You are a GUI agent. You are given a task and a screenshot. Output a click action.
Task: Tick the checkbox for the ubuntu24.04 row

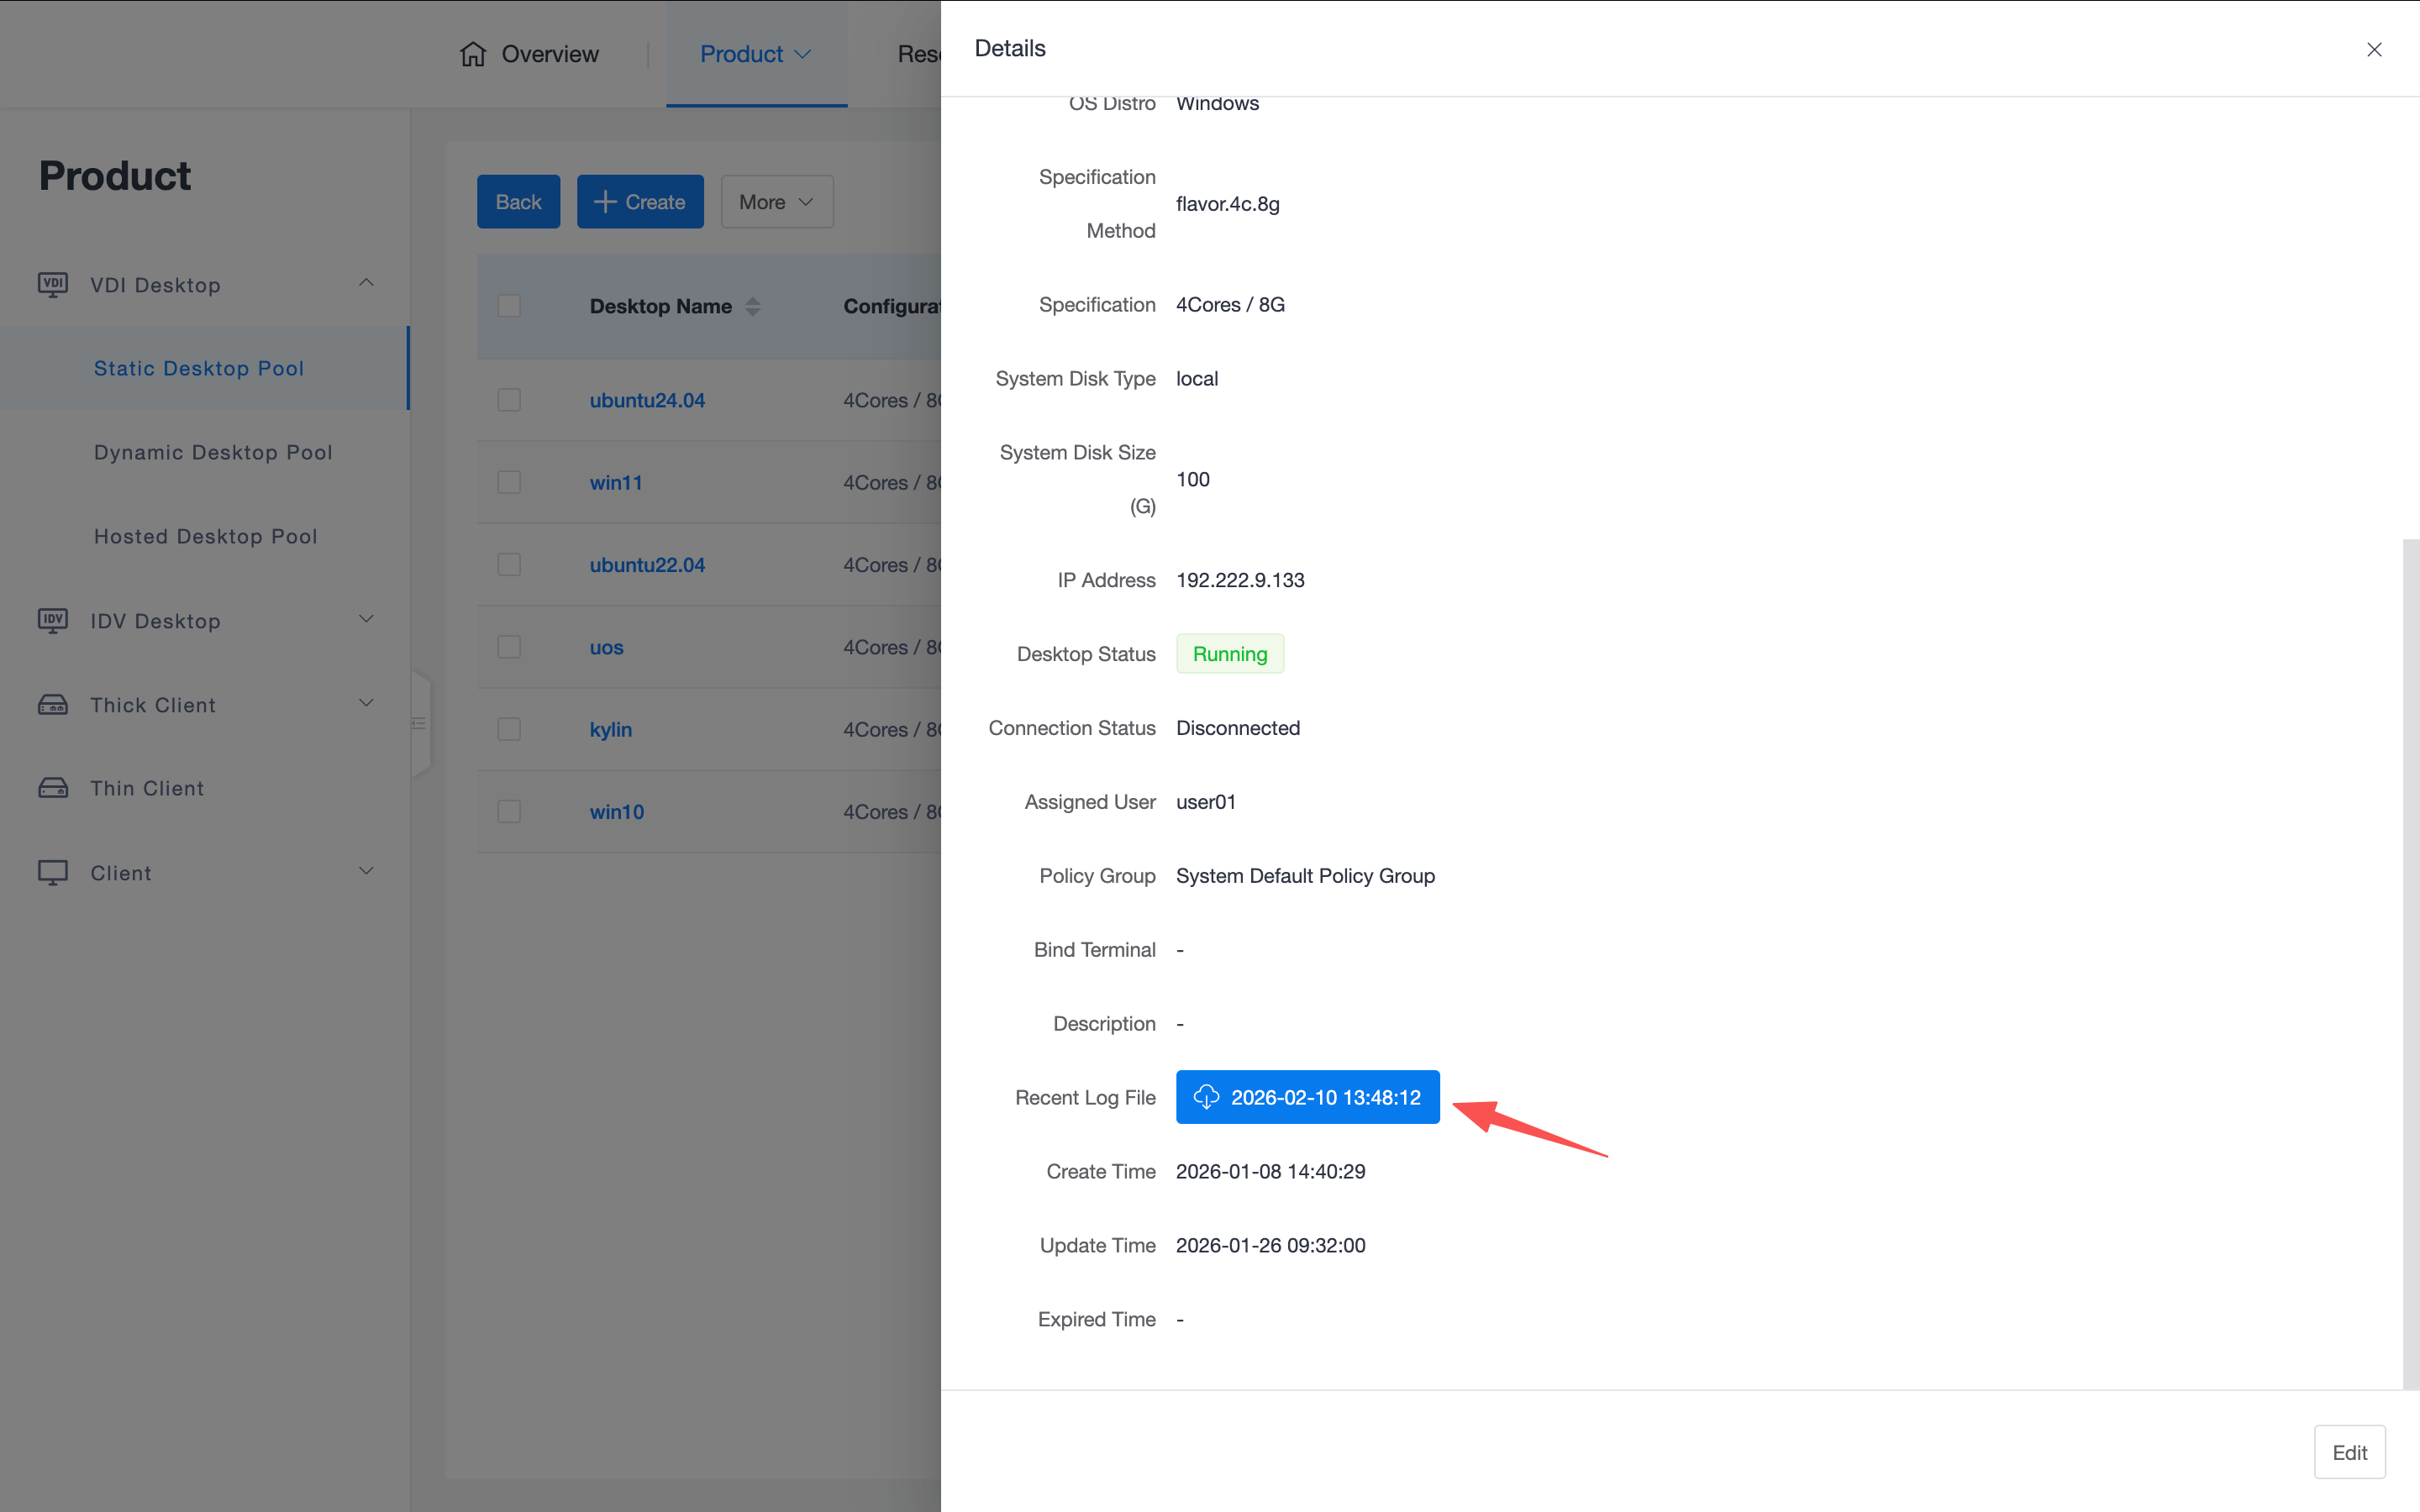509,400
